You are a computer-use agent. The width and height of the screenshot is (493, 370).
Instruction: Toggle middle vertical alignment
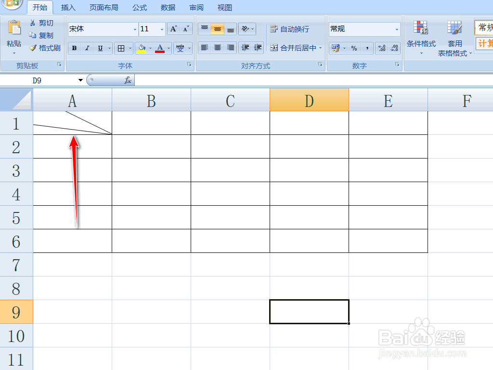[x=217, y=29]
